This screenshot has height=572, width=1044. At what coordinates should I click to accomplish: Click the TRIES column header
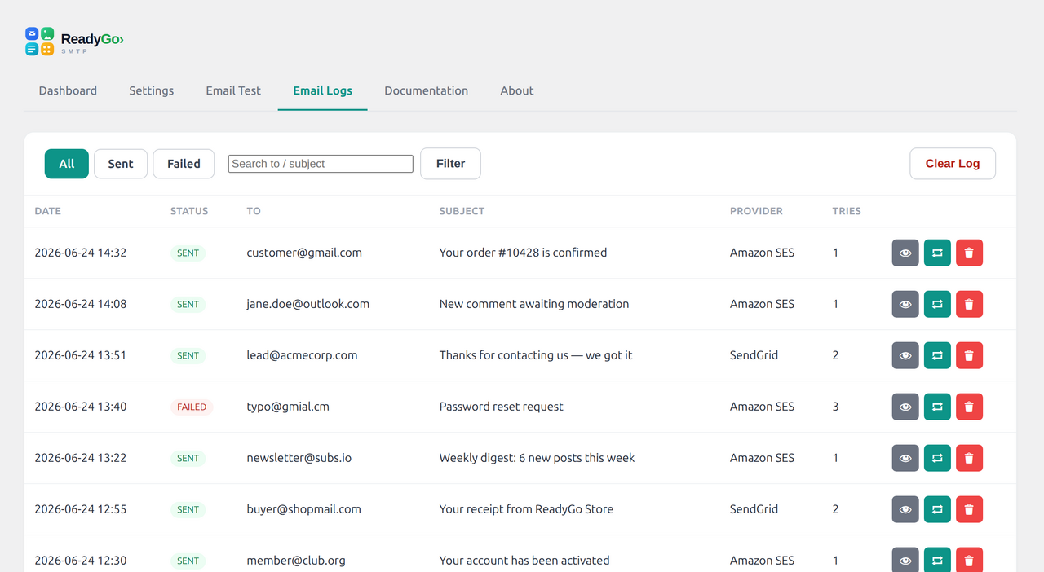(x=847, y=211)
